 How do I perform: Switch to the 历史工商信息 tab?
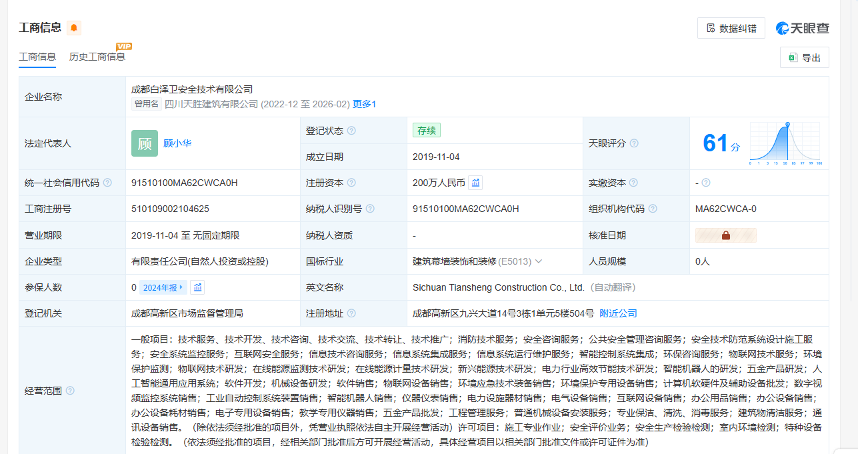pyautogui.click(x=97, y=57)
